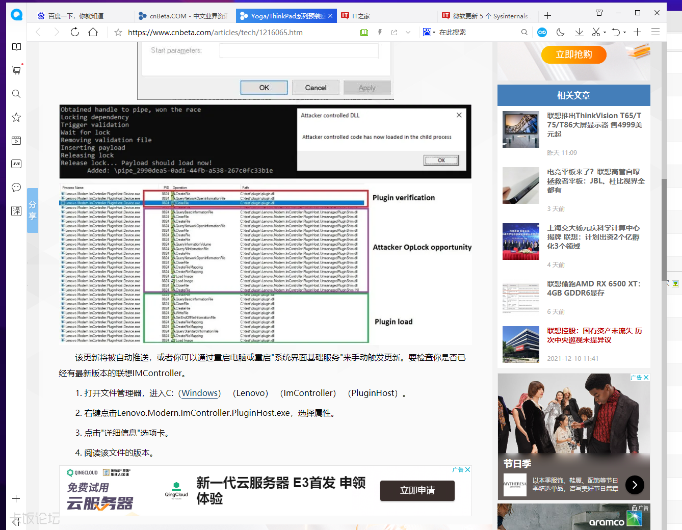682x530 pixels.
Task: Click the lightning speed-mode icon
Action: [x=380, y=32]
